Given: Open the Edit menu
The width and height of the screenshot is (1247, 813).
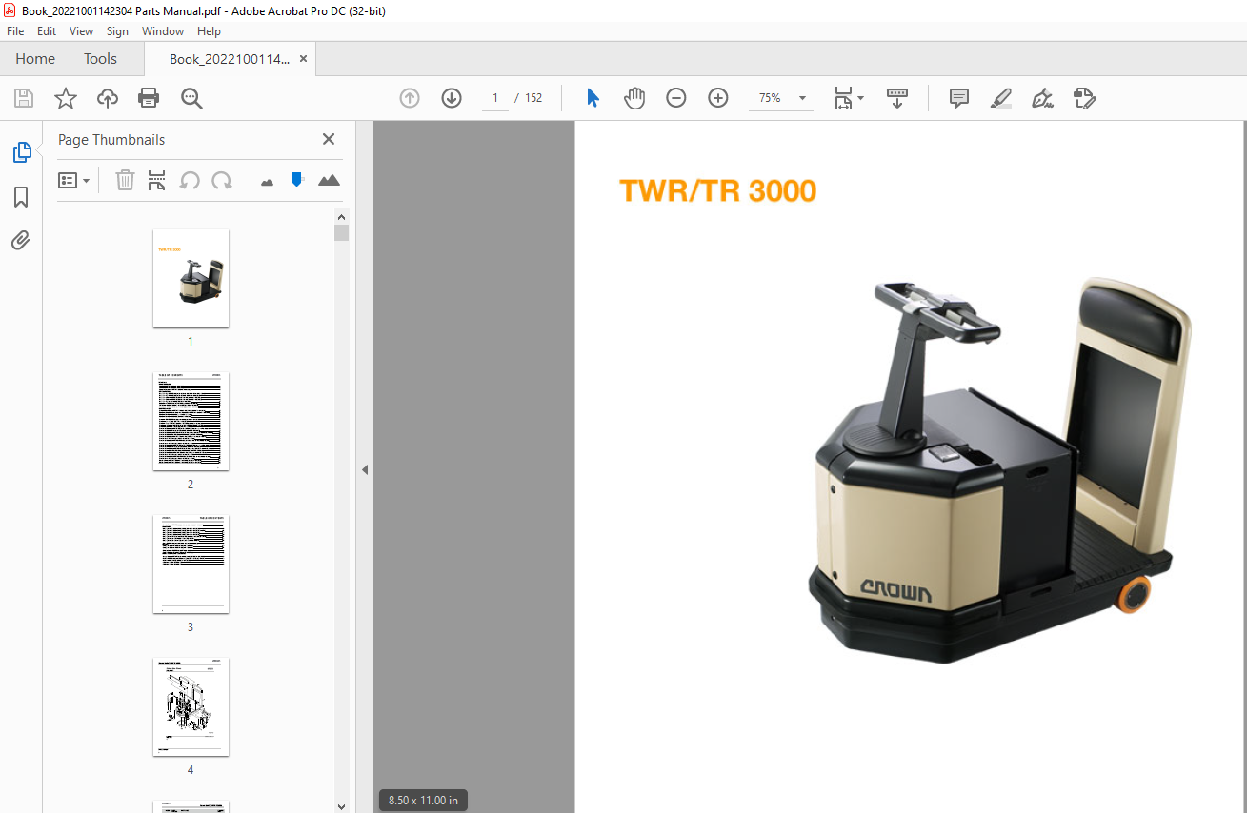Looking at the screenshot, I should (47, 31).
